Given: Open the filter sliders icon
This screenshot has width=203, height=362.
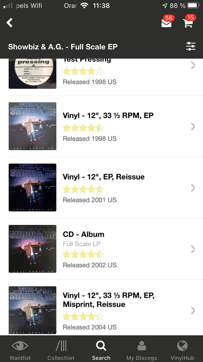Looking at the screenshot, I should 191,47.
